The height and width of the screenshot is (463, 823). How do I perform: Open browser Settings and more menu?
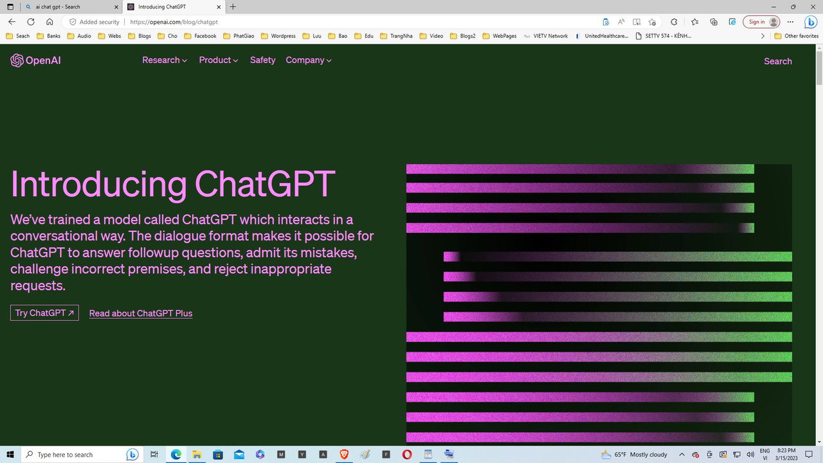(x=790, y=22)
